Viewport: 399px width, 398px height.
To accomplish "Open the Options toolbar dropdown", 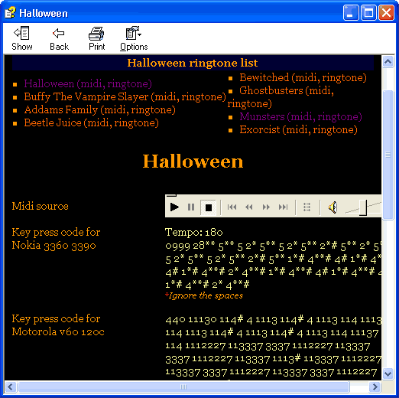I will 134,38.
